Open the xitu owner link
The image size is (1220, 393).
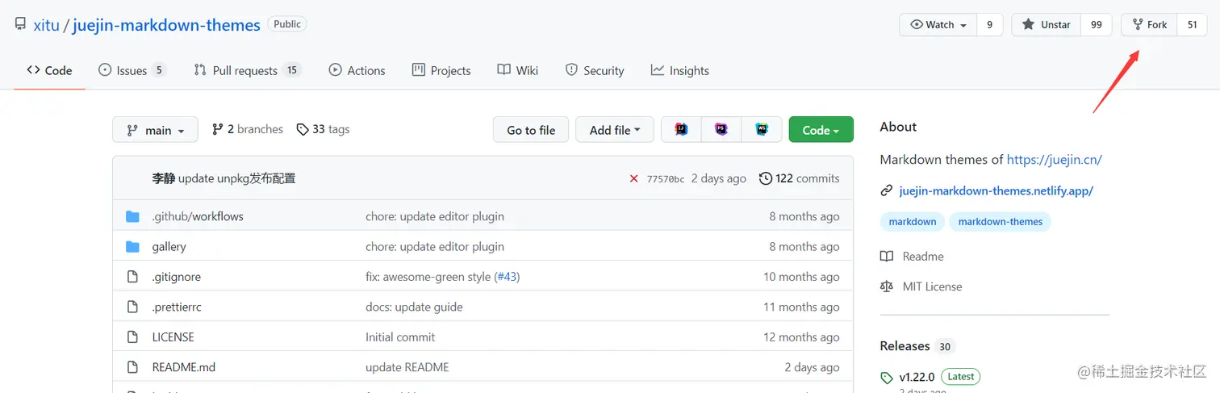(x=47, y=25)
